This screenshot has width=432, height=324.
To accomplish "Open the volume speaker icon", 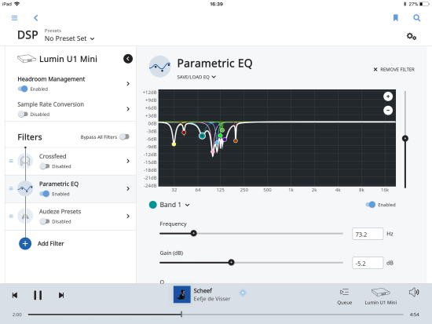I will point(414,292).
